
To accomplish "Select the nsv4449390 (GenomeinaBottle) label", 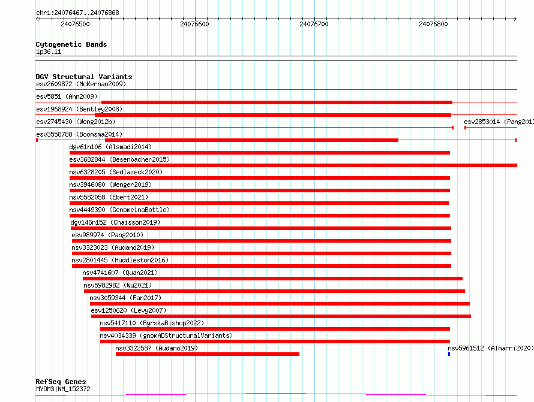I will click(x=119, y=210).
